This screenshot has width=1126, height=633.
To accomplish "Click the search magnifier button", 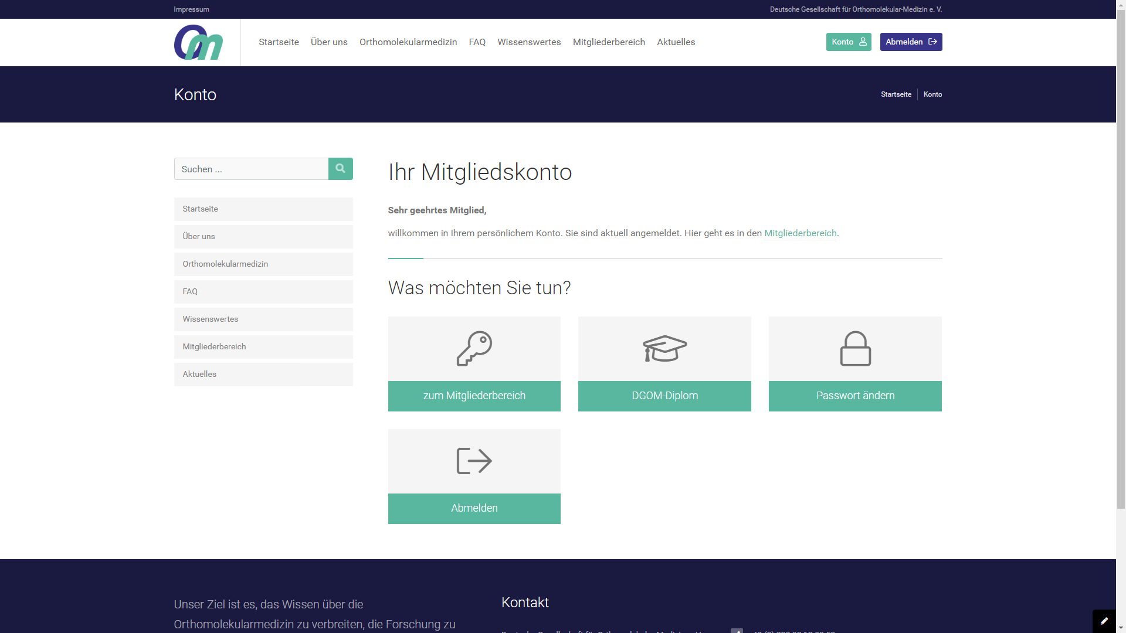I will click(x=341, y=169).
